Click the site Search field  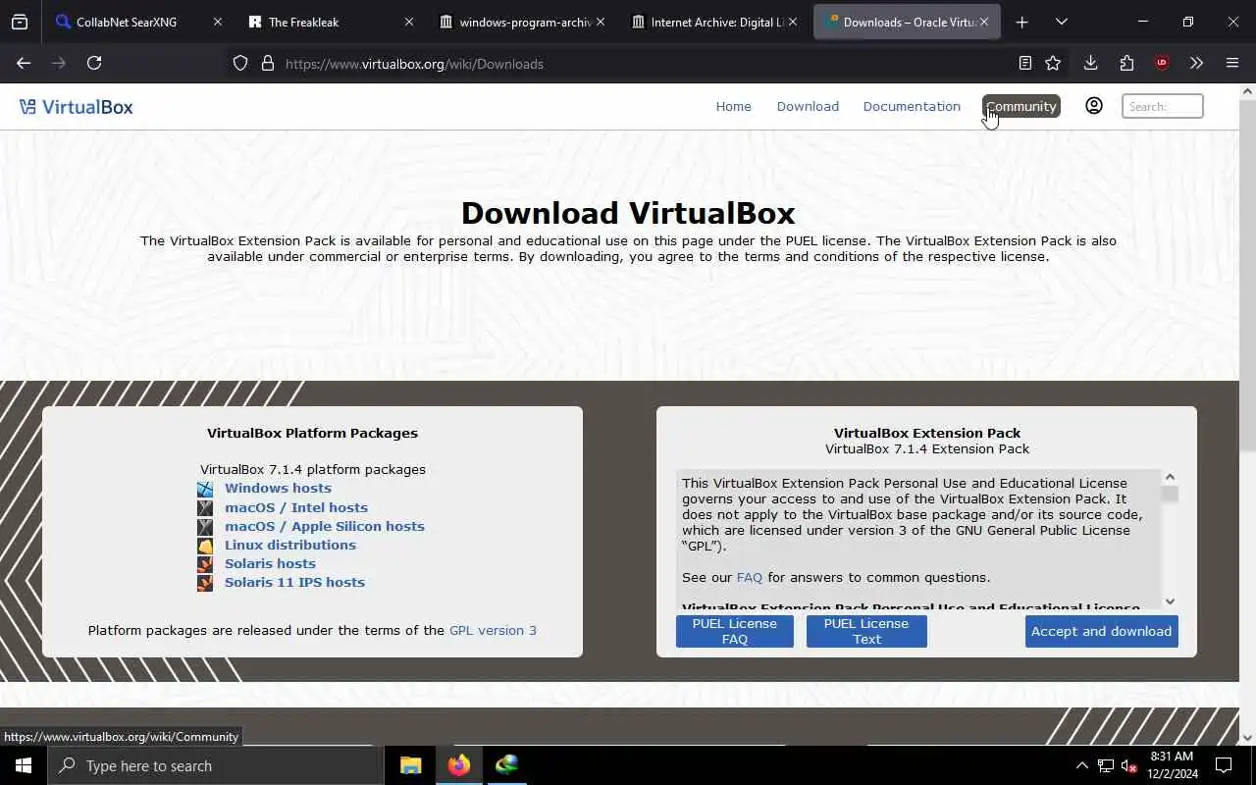point(1163,106)
